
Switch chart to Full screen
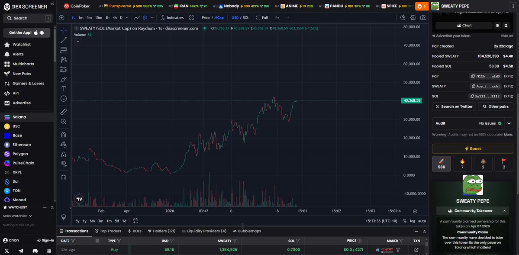click(x=262, y=18)
